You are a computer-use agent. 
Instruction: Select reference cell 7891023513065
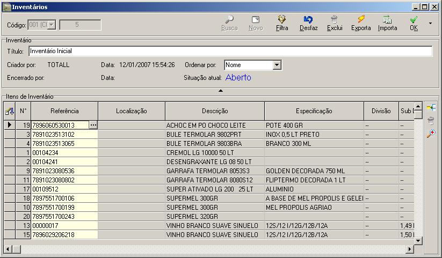pyautogui.click(x=64, y=144)
